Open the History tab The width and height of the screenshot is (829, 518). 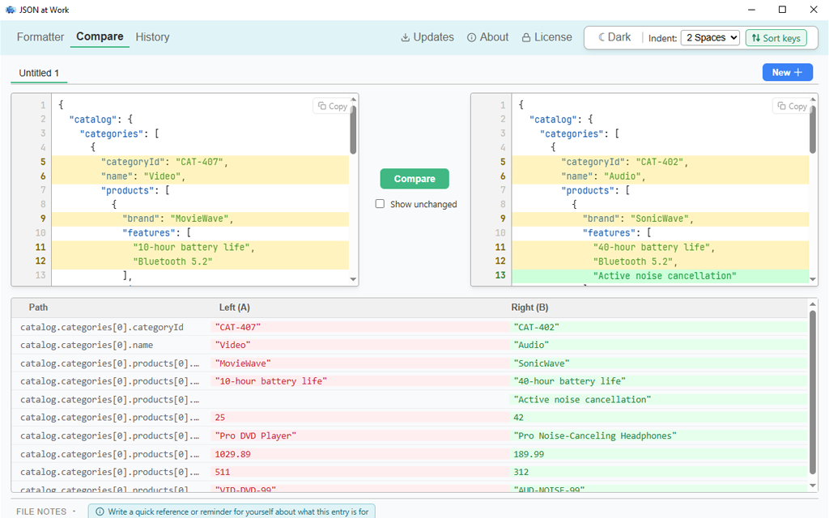[152, 37]
